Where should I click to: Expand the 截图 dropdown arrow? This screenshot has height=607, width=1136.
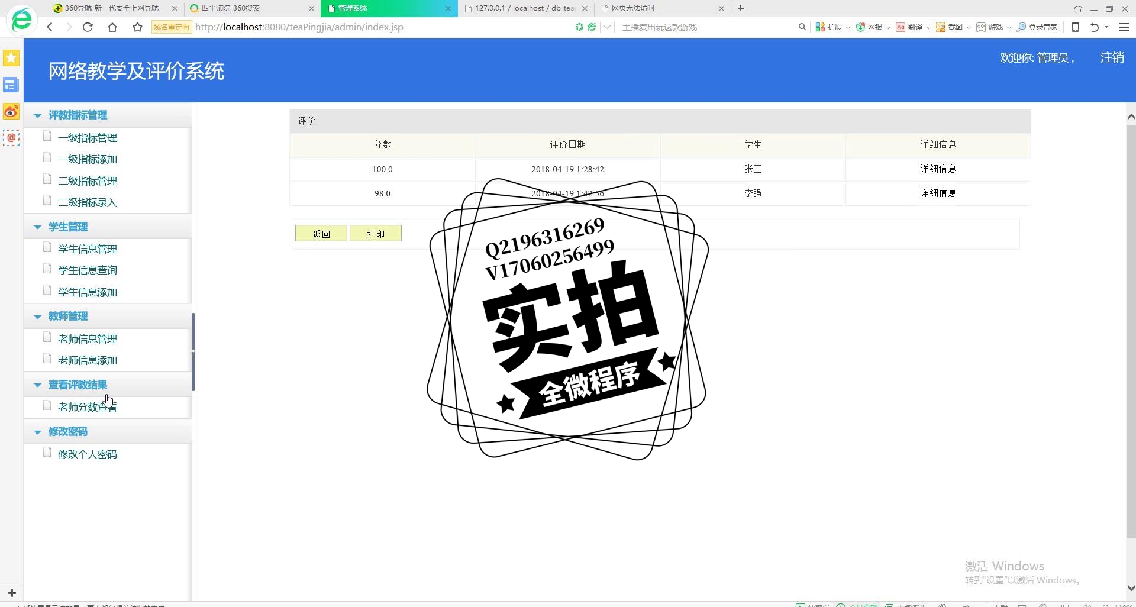coord(969,28)
